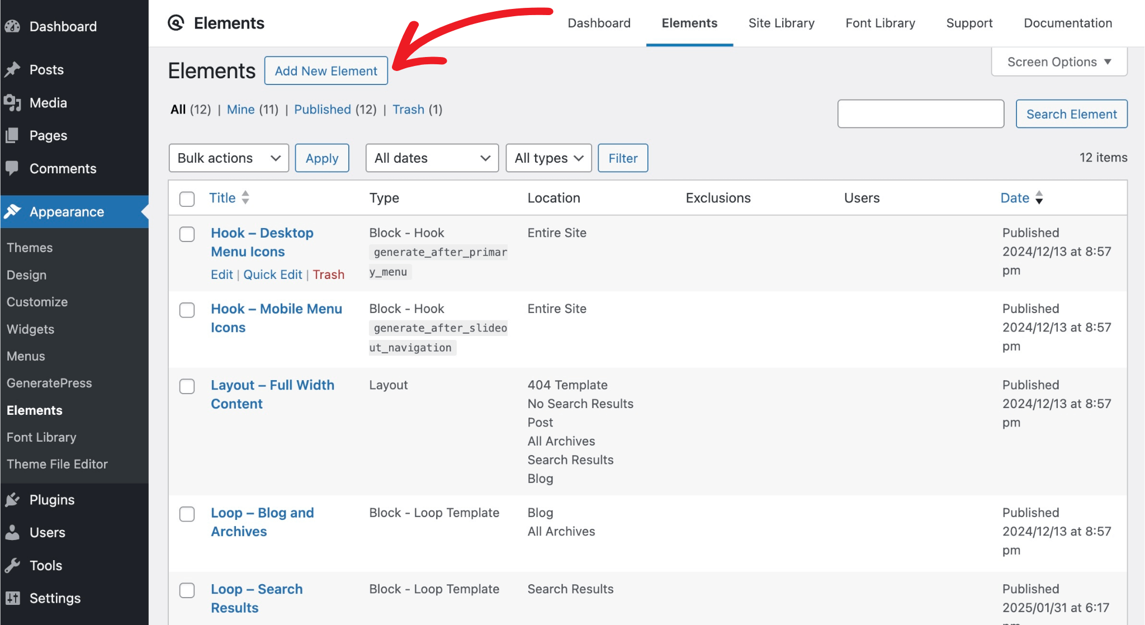Open Hook – Desktop Menu Icons element

click(x=262, y=242)
